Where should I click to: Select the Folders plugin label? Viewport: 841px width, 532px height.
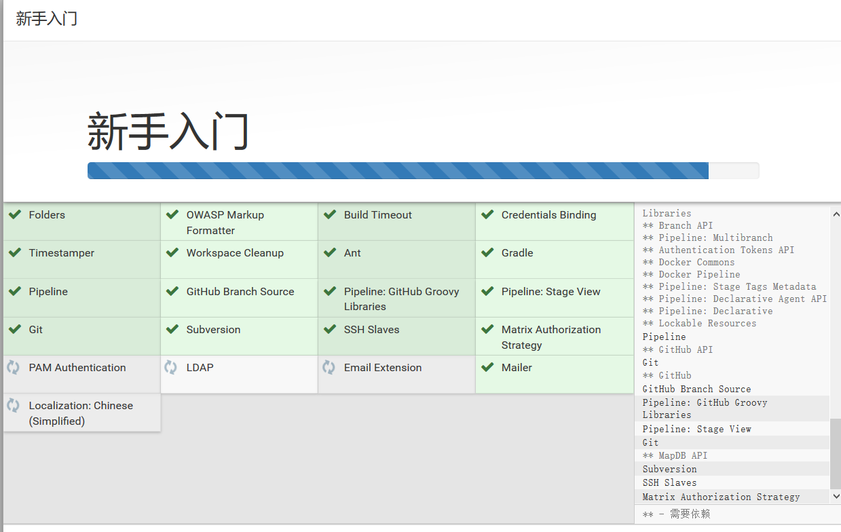click(47, 214)
